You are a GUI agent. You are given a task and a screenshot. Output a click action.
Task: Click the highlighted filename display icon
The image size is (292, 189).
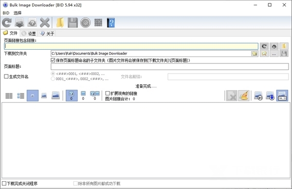pos(282,95)
